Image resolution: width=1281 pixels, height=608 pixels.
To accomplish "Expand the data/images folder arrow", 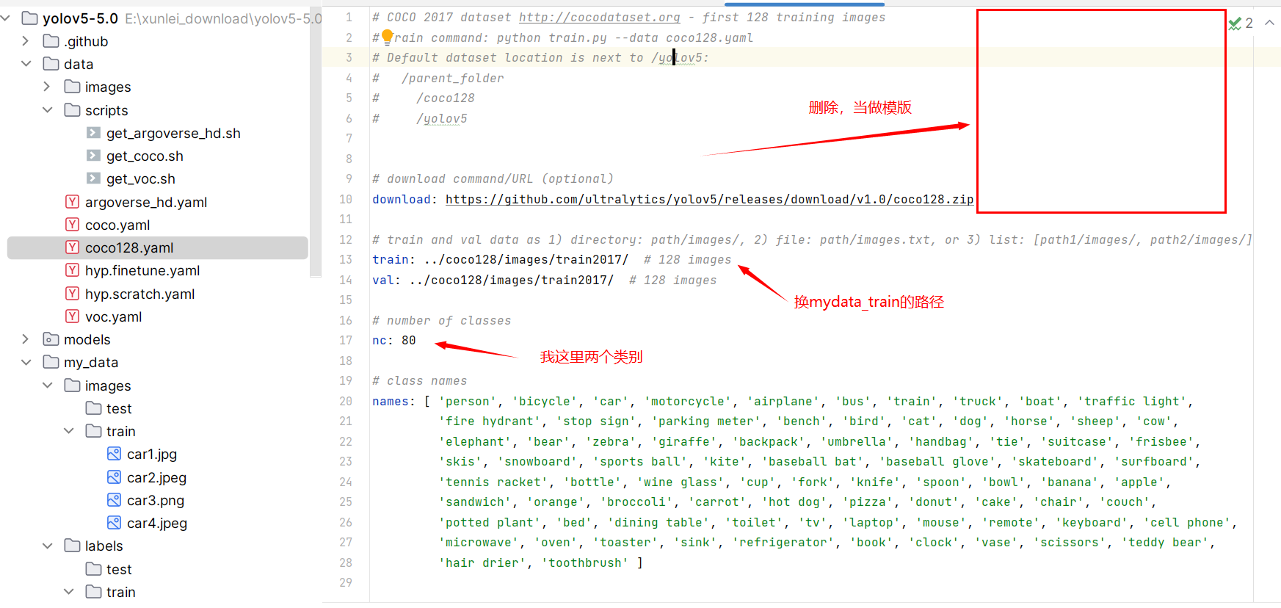I will (x=47, y=87).
